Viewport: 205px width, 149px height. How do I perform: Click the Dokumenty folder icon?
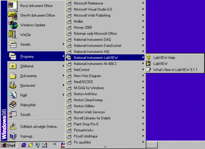13,76
